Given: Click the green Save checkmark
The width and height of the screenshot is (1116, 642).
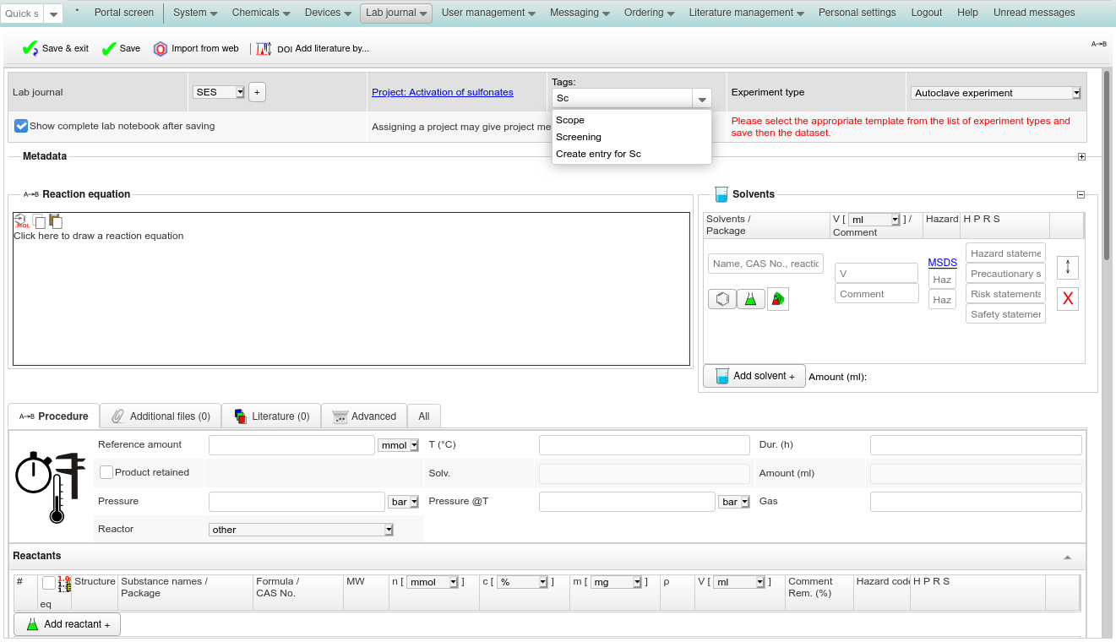Looking at the screenshot, I should click(x=108, y=49).
